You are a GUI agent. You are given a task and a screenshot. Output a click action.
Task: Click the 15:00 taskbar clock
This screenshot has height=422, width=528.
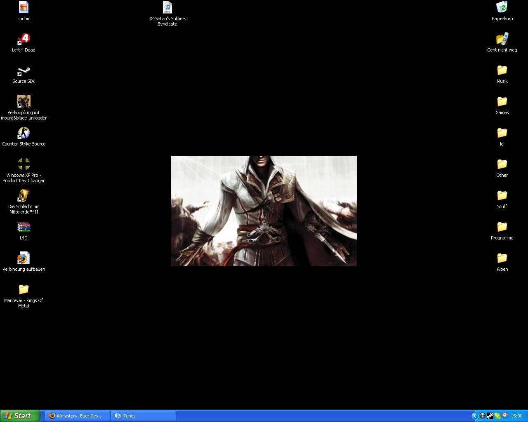[x=516, y=416]
